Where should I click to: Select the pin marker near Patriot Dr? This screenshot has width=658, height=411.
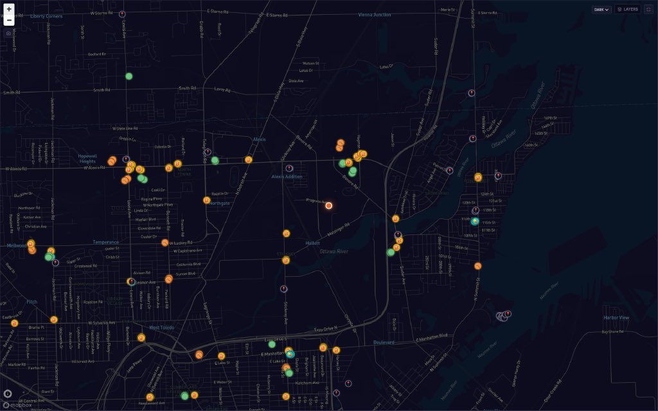[449, 171]
